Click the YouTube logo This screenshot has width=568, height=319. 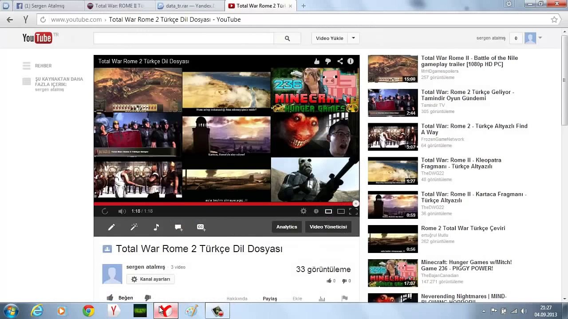(x=38, y=38)
